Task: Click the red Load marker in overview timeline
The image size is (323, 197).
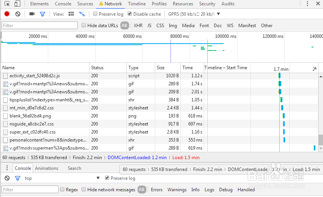Action: tap(207, 51)
